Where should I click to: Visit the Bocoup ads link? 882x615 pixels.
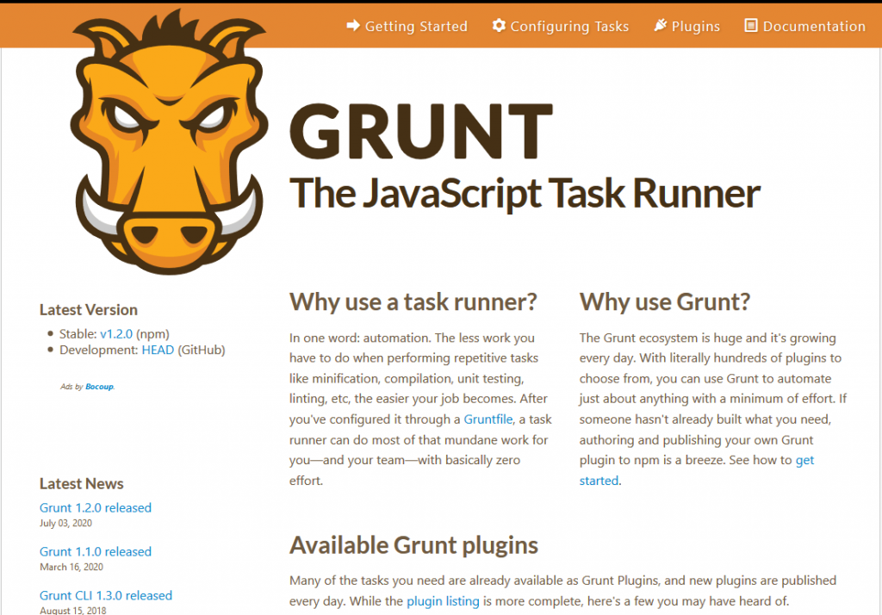(100, 387)
